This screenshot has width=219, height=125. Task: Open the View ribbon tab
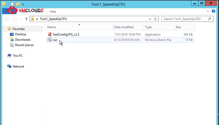[x=53, y=12]
